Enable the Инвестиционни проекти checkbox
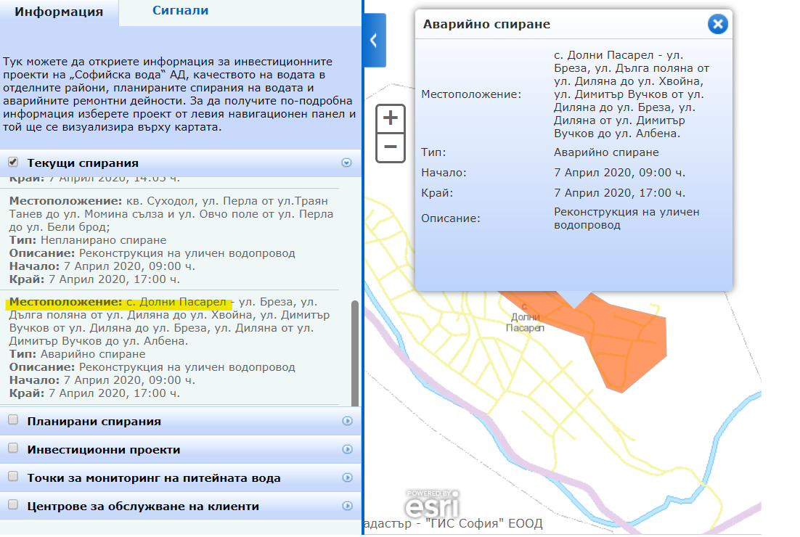Image resolution: width=800 pixels, height=537 pixels. 13,448
